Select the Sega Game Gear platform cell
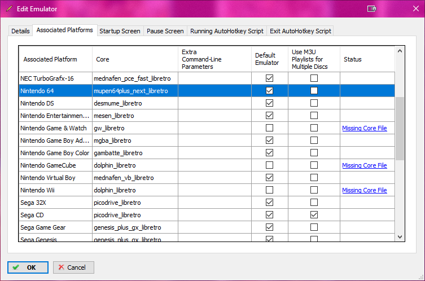Viewport: 425px width, 281px height. coord(55,227)
